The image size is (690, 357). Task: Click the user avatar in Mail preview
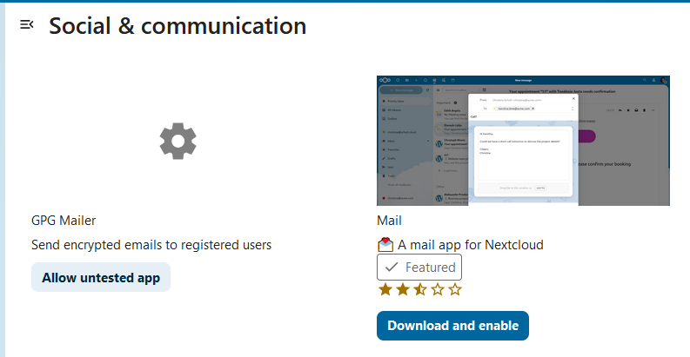tap(663, 81)
